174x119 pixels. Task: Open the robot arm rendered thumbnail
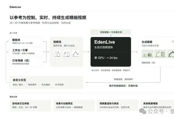click(x=171, y=54)
